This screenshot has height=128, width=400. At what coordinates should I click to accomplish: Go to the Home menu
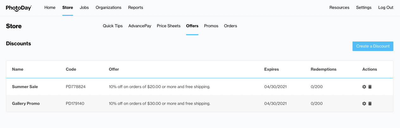(50, 8)
